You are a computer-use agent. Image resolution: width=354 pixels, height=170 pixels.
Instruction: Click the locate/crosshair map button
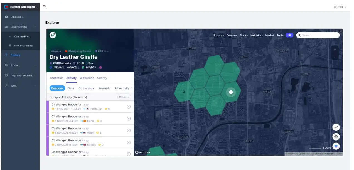336,137
